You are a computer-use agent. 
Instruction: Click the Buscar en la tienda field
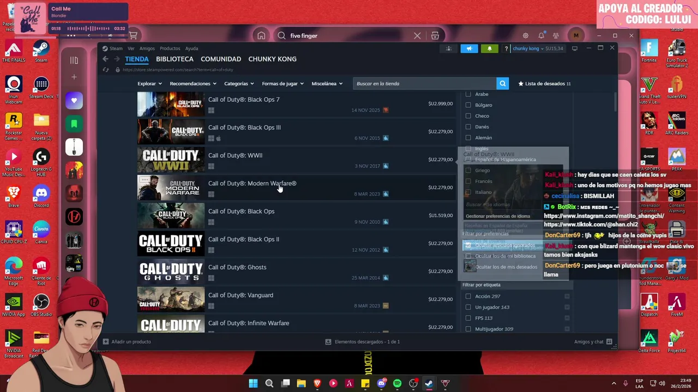[424, 83]
